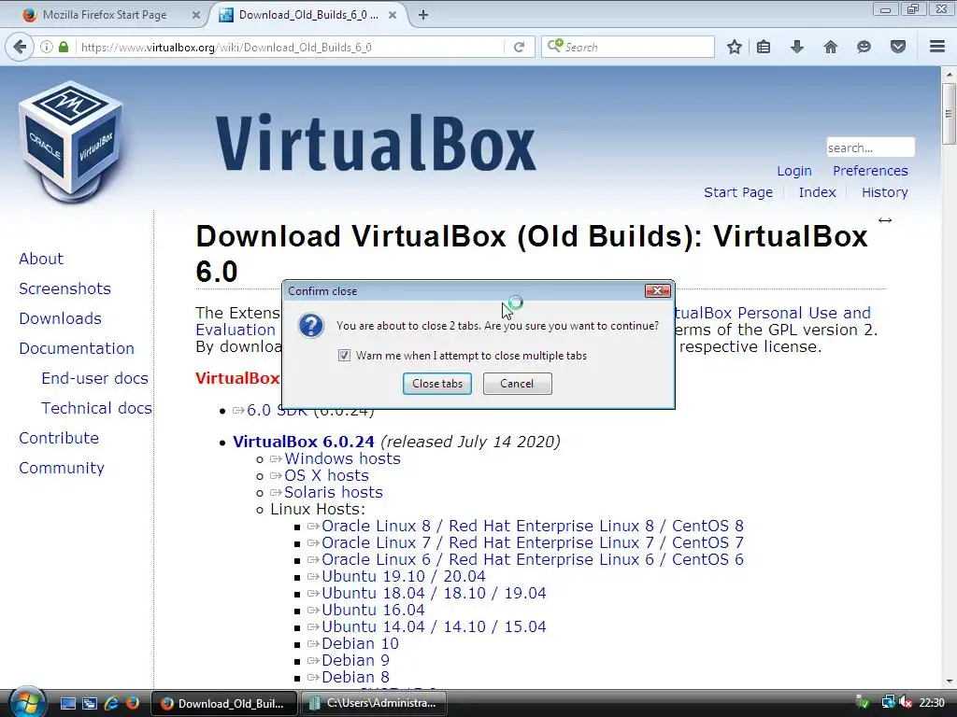Screen dimensions: 957x717
Task: Open C:\Users\Administra... taskbar window
Action: [x=373, y=704]
